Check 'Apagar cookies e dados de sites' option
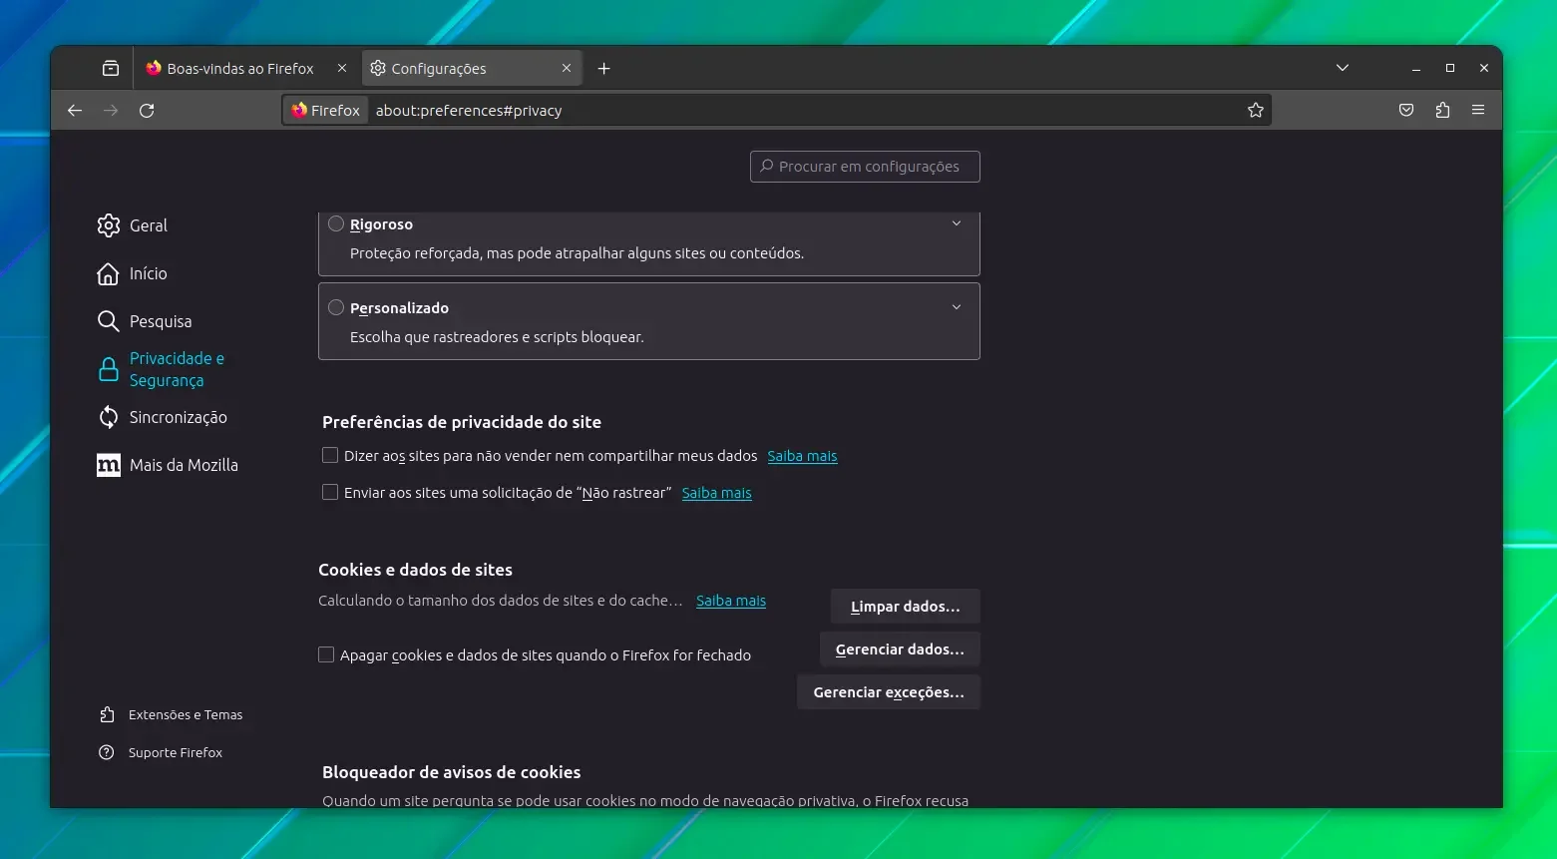Screen dimensions: 1557x859 [x=326, y=654]
